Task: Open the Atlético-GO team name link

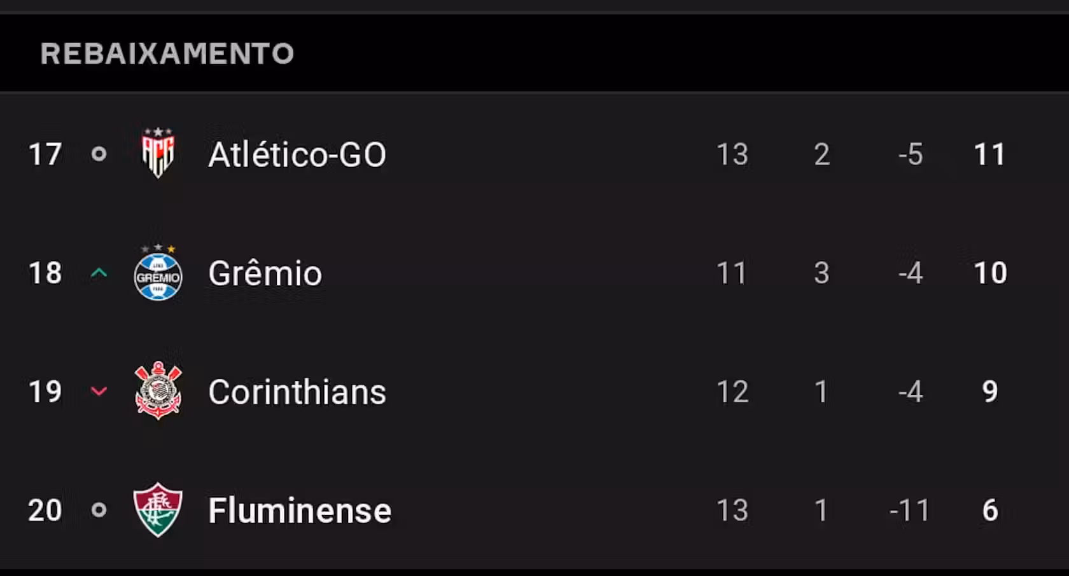Action: [x=297, y=154]
